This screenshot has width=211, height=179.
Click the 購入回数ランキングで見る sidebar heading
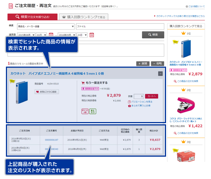click(186, 26)
